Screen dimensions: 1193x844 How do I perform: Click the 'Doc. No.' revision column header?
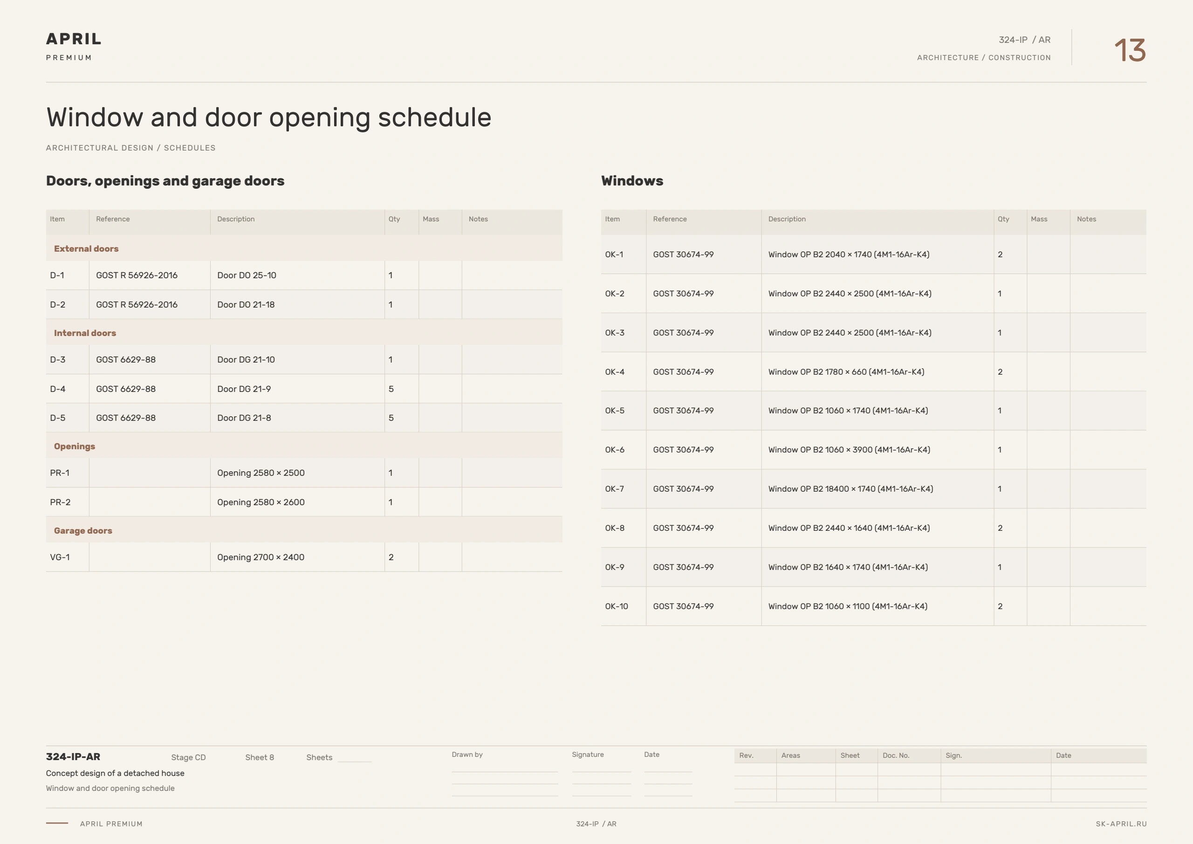pos(896,755)
